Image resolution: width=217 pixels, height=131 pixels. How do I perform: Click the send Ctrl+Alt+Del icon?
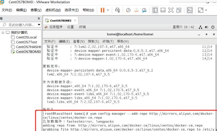118,10
